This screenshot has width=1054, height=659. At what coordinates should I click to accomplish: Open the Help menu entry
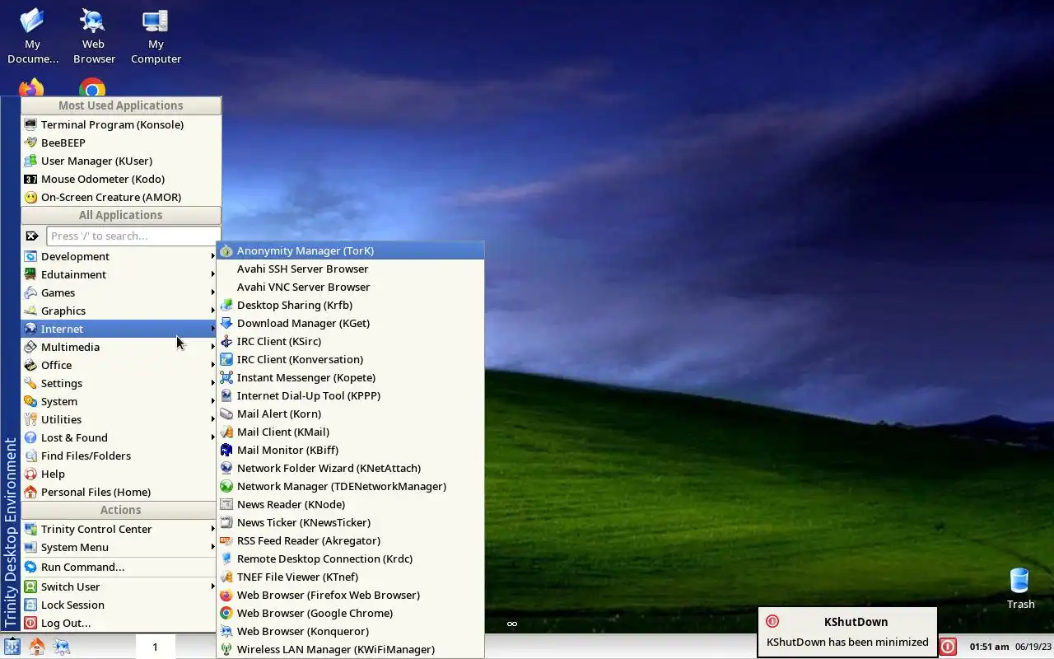[120, 474]
